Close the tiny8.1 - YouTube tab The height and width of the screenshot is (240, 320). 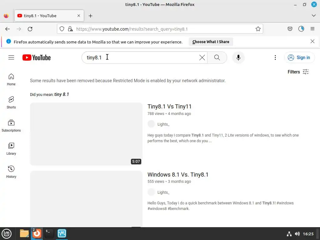(x=79, y=16)
